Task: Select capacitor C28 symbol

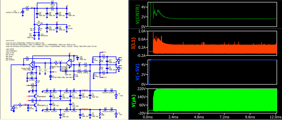Action: (x=37, y=14)
